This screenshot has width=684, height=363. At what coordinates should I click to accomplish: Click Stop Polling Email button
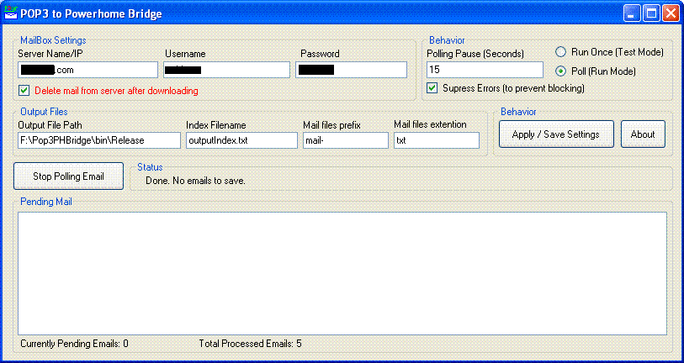(68, 176)
